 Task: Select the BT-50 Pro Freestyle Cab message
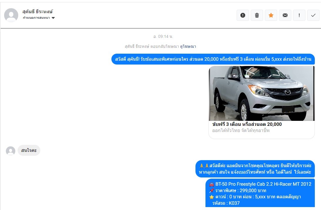[260, 193]
